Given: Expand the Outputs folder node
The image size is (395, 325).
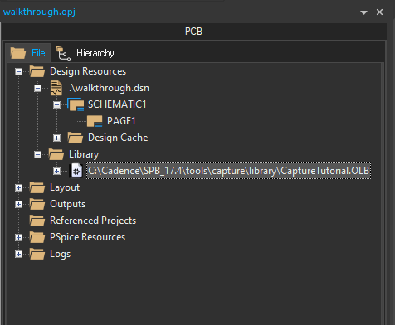Looking at the screenshot, I should click(18, 205).
